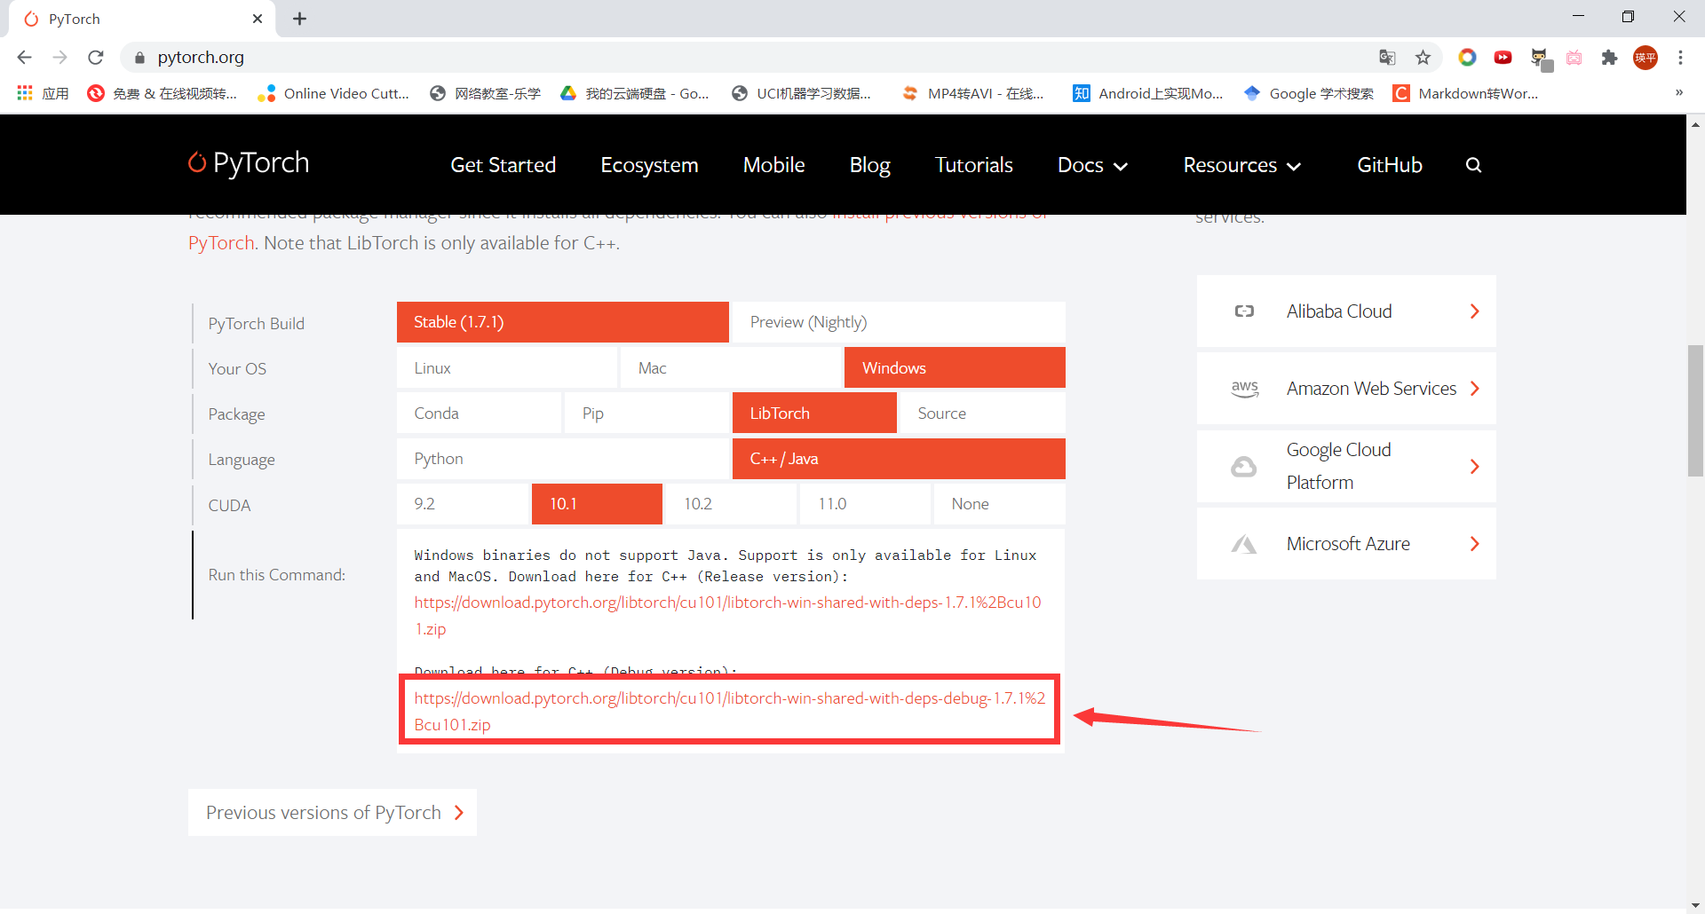Open Ecosystem in the nav

649,165
